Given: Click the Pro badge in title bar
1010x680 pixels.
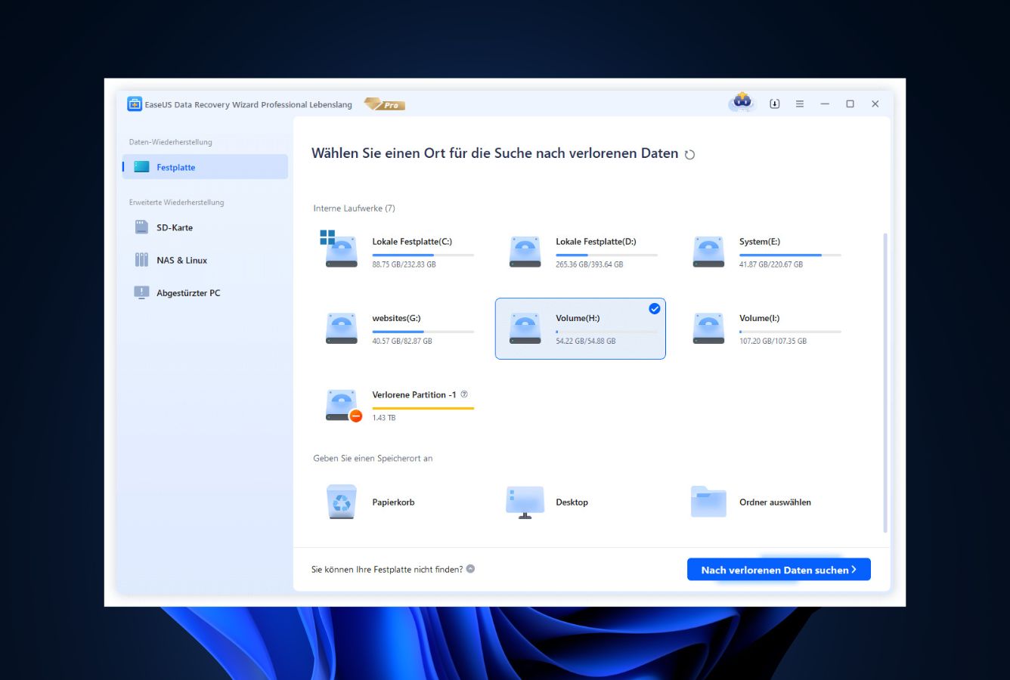Looking at the screenshot, I should [385, 104].
